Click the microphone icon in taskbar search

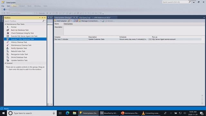click(x=54, y=113)
